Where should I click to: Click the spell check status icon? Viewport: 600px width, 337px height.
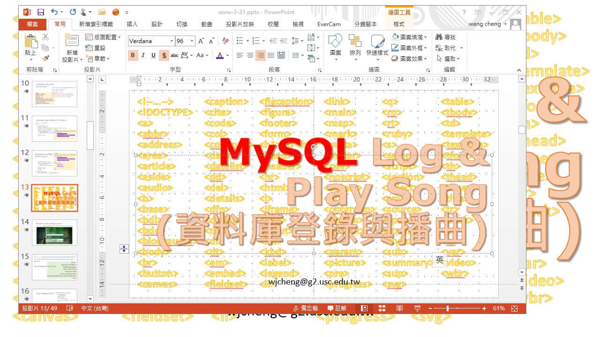(69, 308)
